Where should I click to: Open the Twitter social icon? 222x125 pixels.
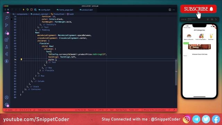[206, 119]
